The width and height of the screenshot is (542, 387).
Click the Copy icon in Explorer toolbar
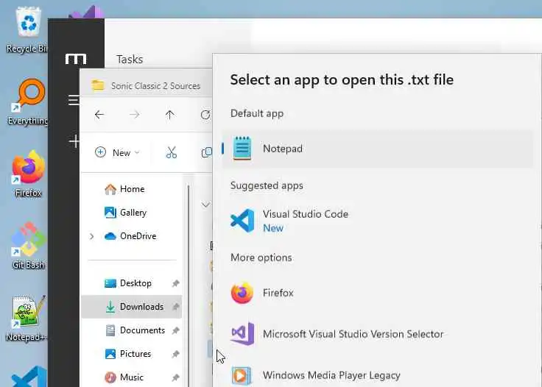[x=207, y=152]
